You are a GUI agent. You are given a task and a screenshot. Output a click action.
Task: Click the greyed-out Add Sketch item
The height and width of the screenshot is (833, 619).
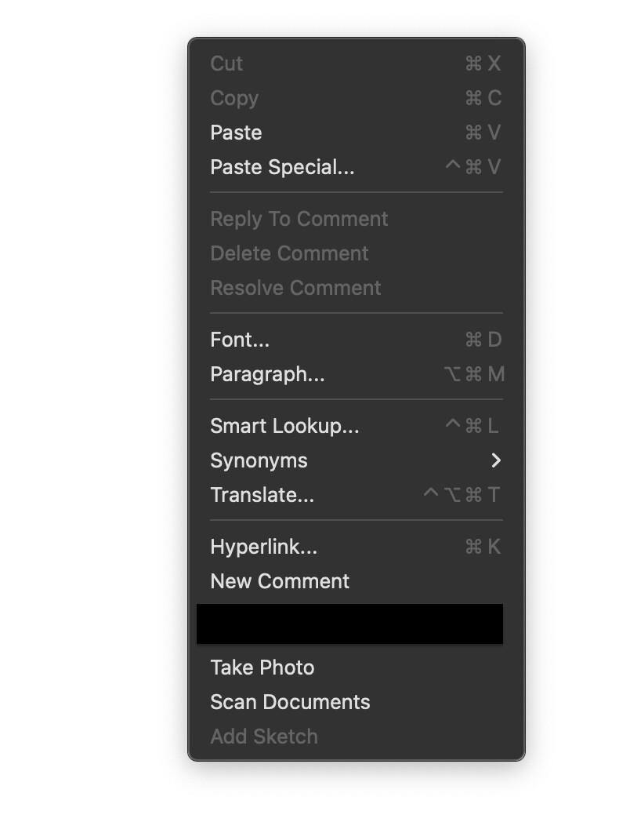click(x=357, y=737)
